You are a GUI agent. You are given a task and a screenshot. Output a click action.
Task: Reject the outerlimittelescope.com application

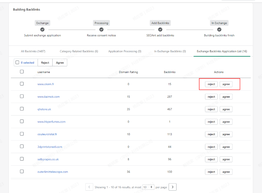coord(211,172)
